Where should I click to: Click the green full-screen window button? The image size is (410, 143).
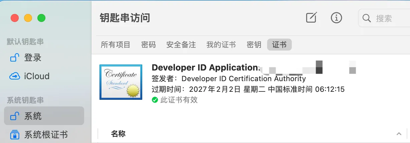41,18
